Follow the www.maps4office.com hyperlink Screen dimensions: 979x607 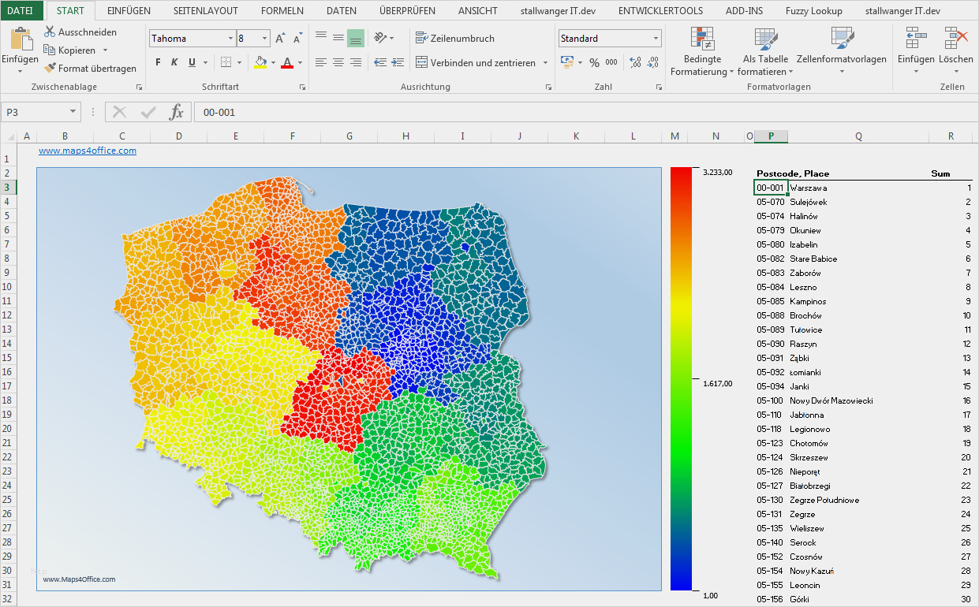click(88, 151)
